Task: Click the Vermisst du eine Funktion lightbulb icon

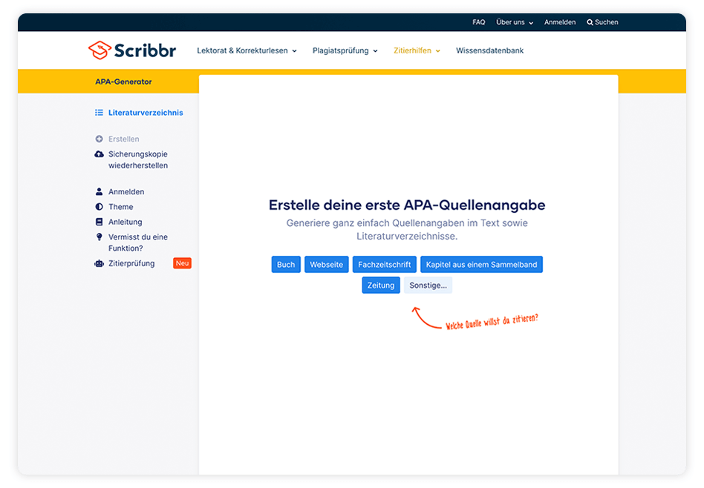Action: (100, 237)
